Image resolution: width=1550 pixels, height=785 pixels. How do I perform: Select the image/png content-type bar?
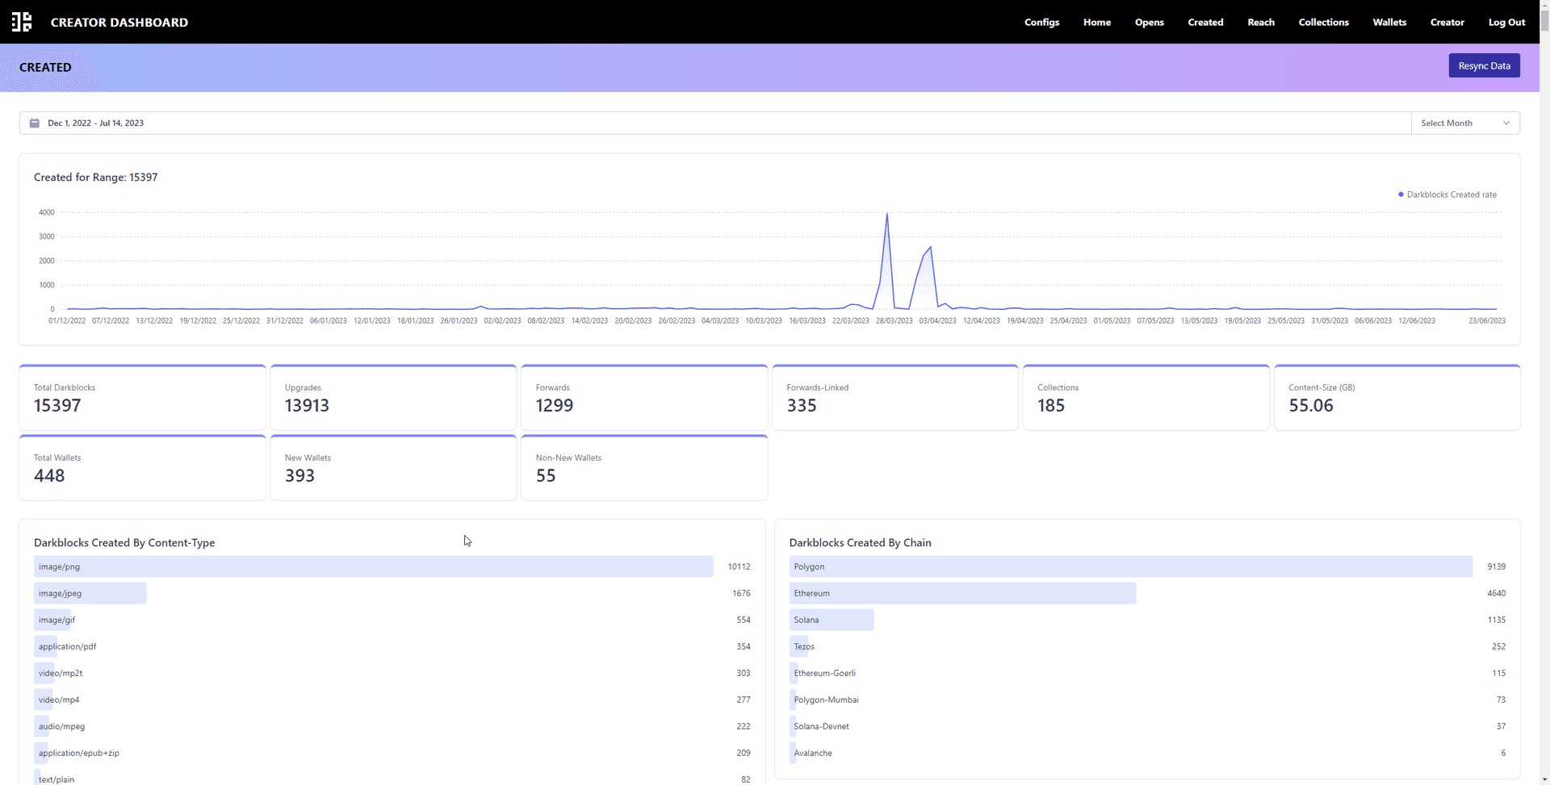click(373, 566)
